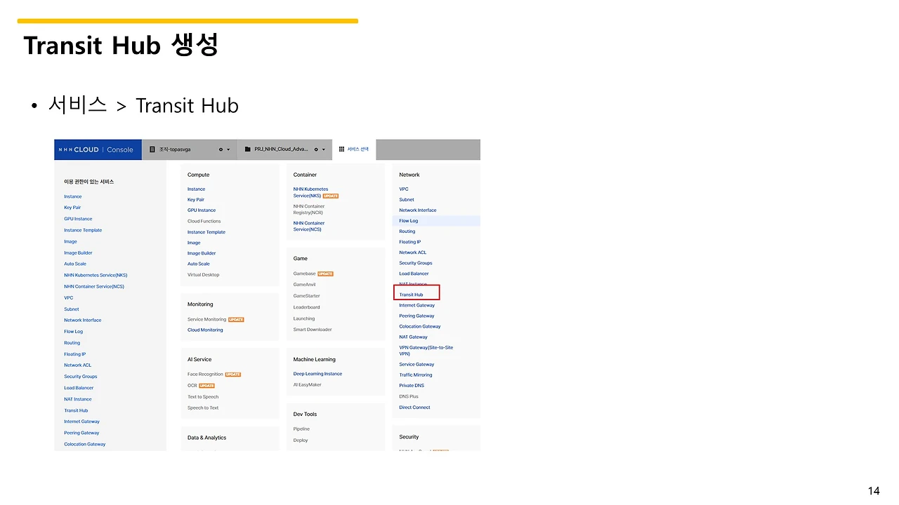Viewport: 899px width, 505px height.
Task: Open Colocation Gateway in authorized services list
Action: pyautogui.click(x=85, y=444)
